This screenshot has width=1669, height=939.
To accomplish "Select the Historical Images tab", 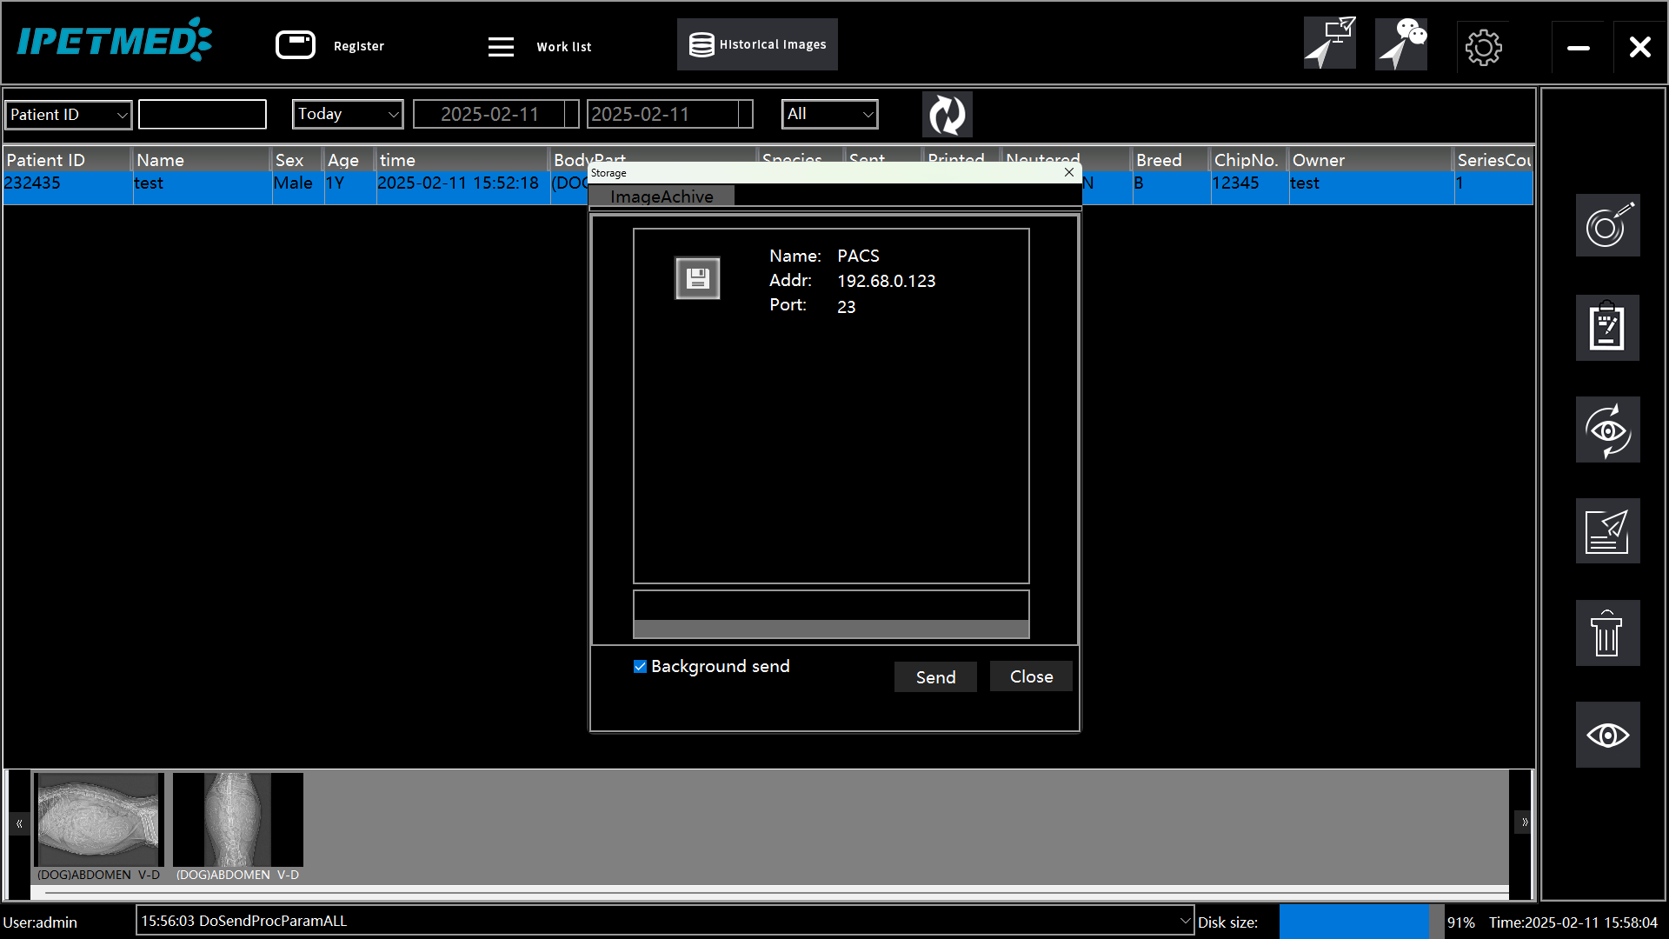I will pyautogui.click(x=756, y=44).
